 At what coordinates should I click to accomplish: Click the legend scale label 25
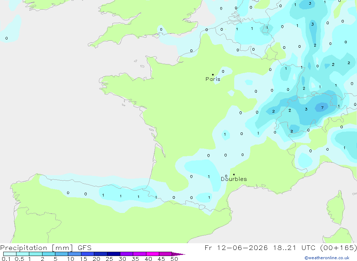[109, 259]
